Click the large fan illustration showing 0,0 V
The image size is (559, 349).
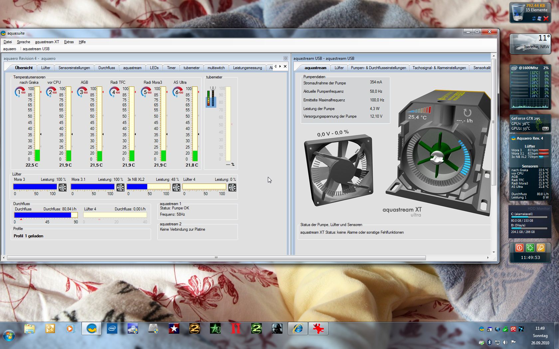point(338,170)
